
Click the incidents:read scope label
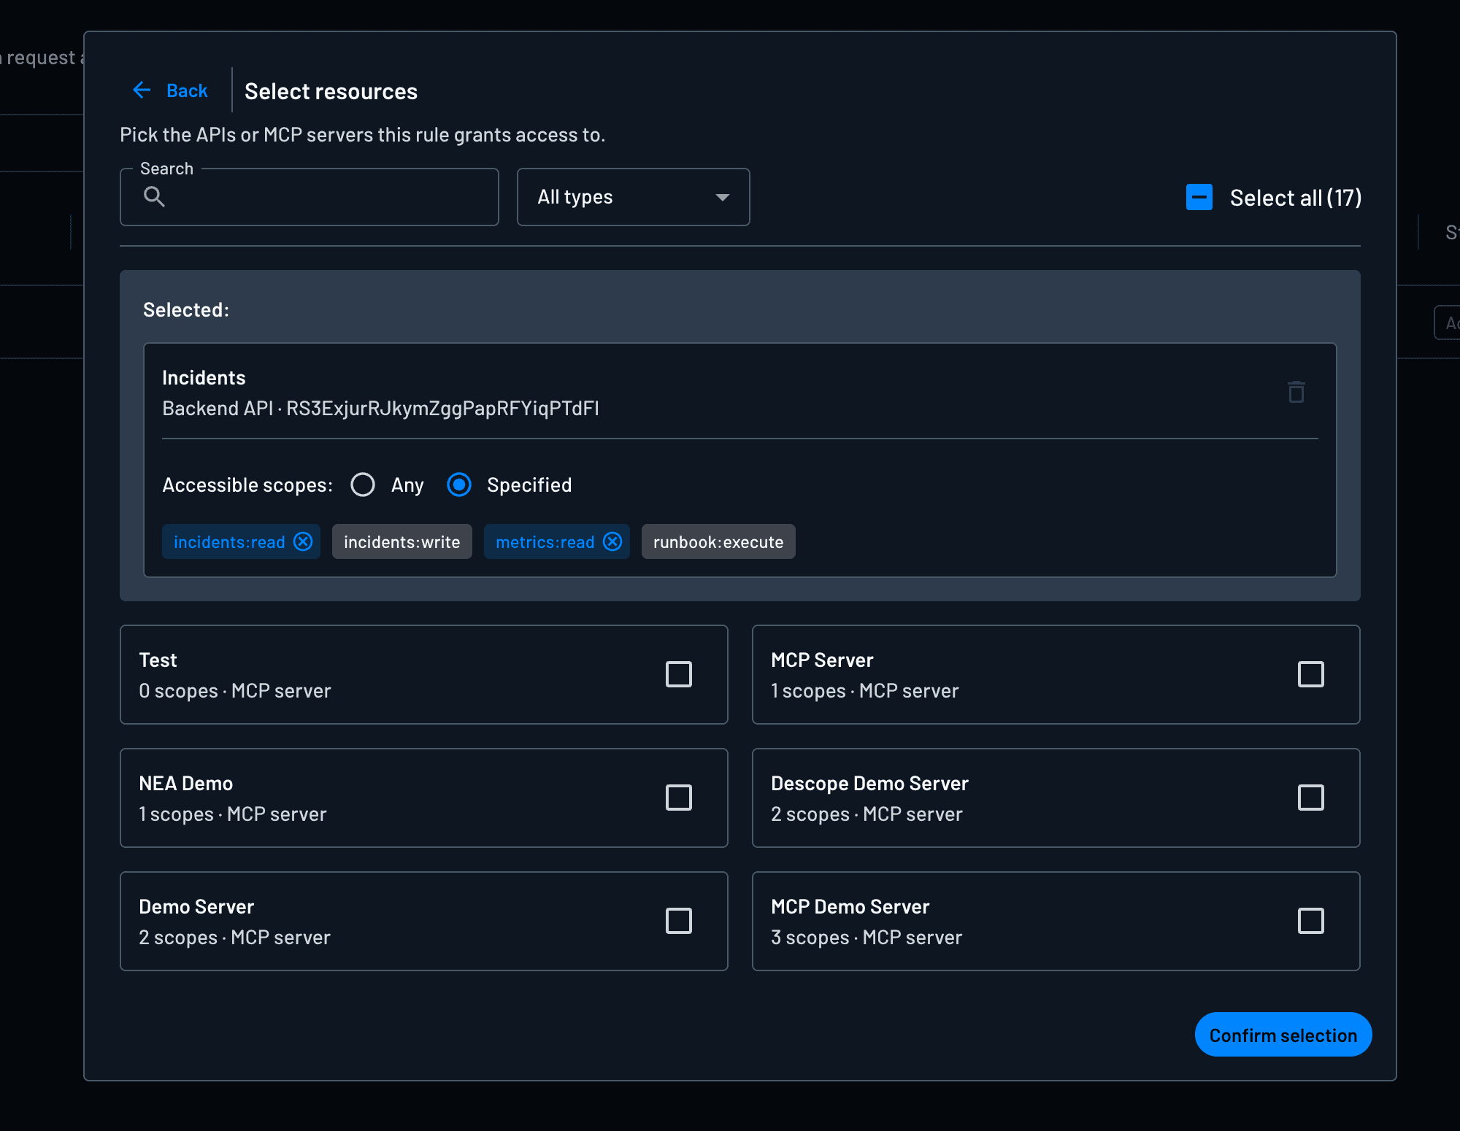point(229,542)
